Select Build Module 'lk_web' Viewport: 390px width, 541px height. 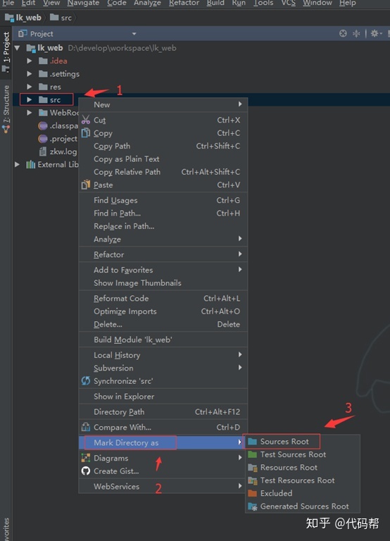tap(163, 340)
